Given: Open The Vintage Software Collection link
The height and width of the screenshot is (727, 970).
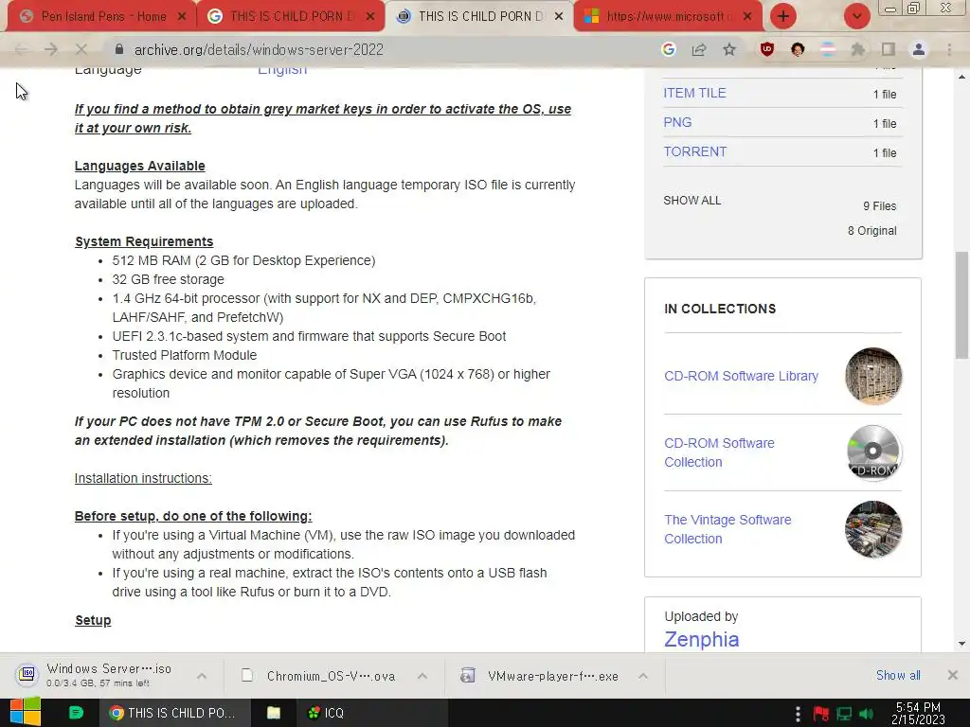Looking at the screenshot, I should (727, 529).
